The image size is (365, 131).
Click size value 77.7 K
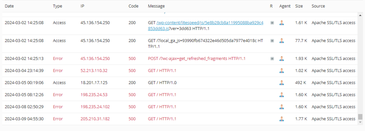[301, 41]
